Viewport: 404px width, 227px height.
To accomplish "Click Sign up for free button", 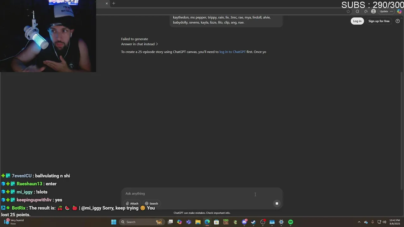I will point(379,21).
